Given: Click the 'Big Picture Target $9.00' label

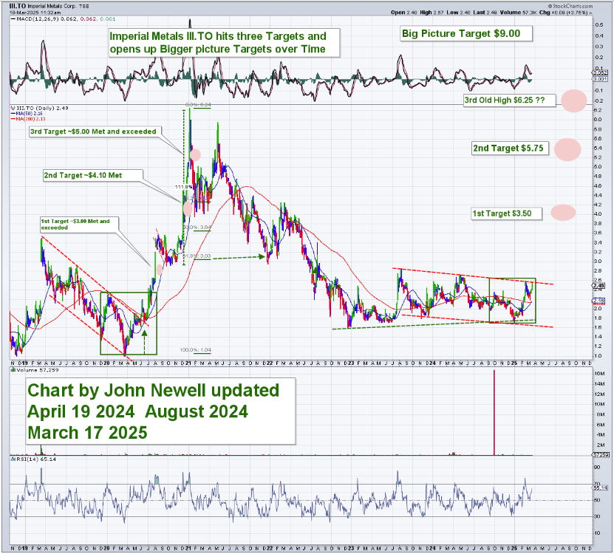Looking at the screenshot, I should point(465,34).
